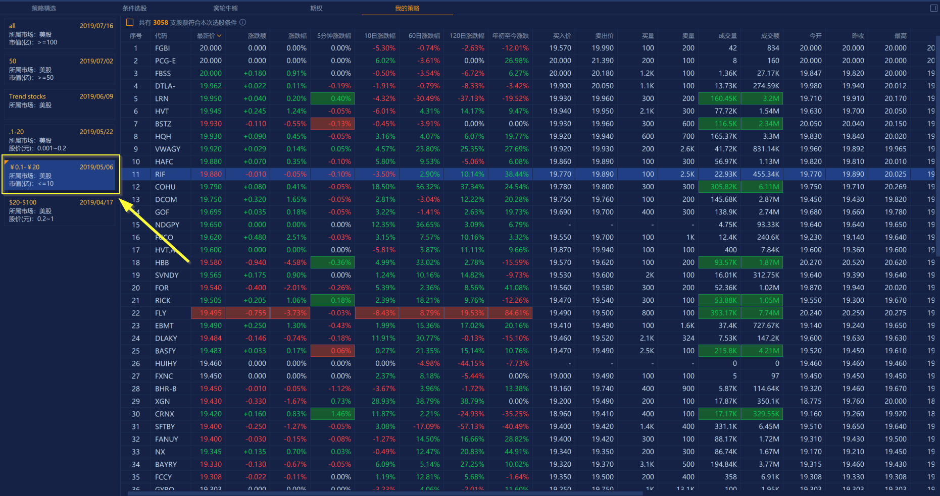The width and height of the screenshot is (940, 496).
Task: Click the sort arrow next to 最新价
Action: (220, 36)
